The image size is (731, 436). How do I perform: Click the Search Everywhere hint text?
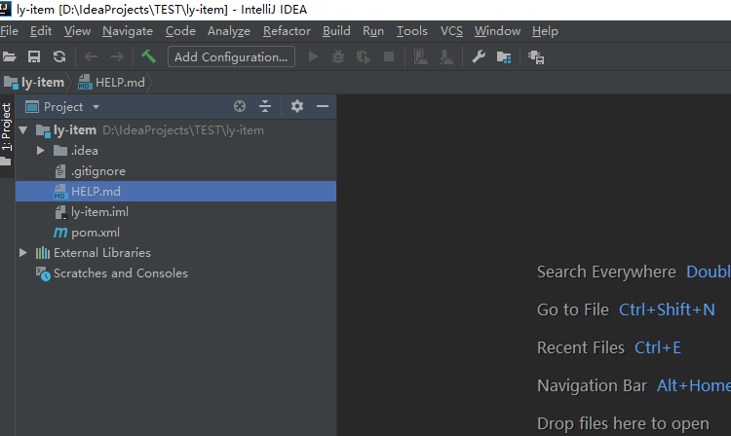click(606, 272)
